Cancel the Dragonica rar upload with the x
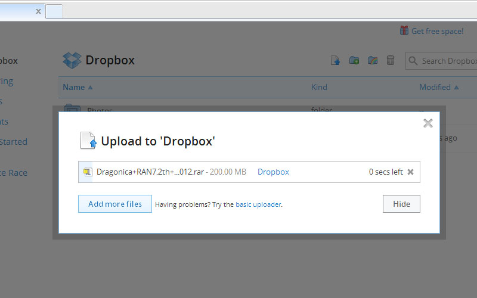477x298 pixels. 410,172
